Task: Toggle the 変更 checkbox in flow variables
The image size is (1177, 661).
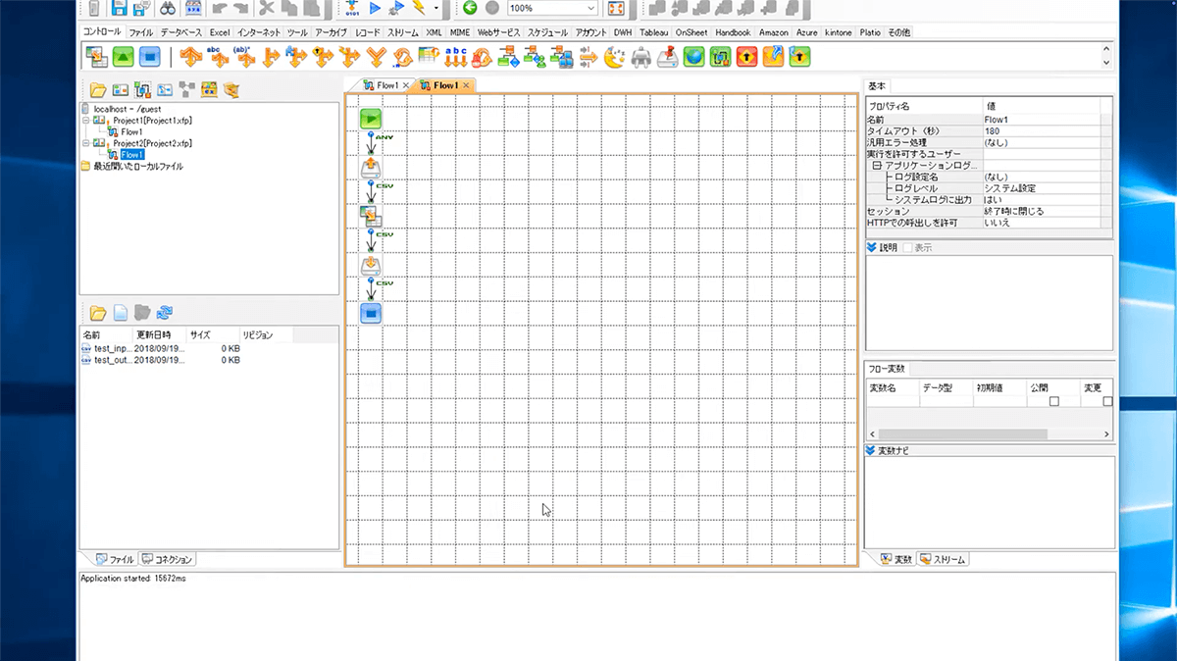Action: coord(1107,401)
